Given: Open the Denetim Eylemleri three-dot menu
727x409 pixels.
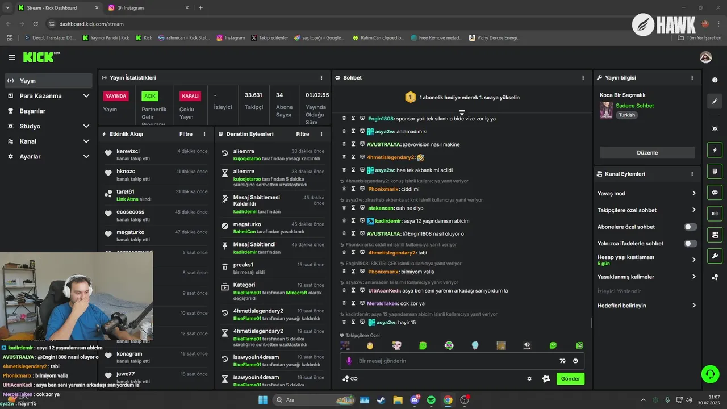Looking at the screenshot, I should coord(321,134).
